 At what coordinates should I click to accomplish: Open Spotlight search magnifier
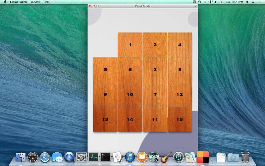pos(253,2)
